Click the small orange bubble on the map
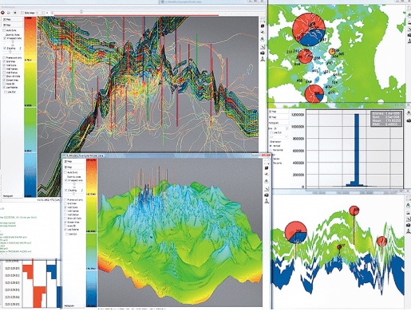 (x=332, y=52)
